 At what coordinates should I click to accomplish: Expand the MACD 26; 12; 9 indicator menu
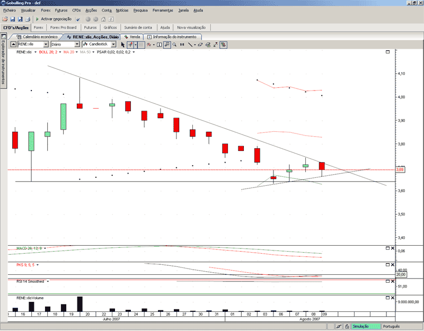(x=45, y=248)
